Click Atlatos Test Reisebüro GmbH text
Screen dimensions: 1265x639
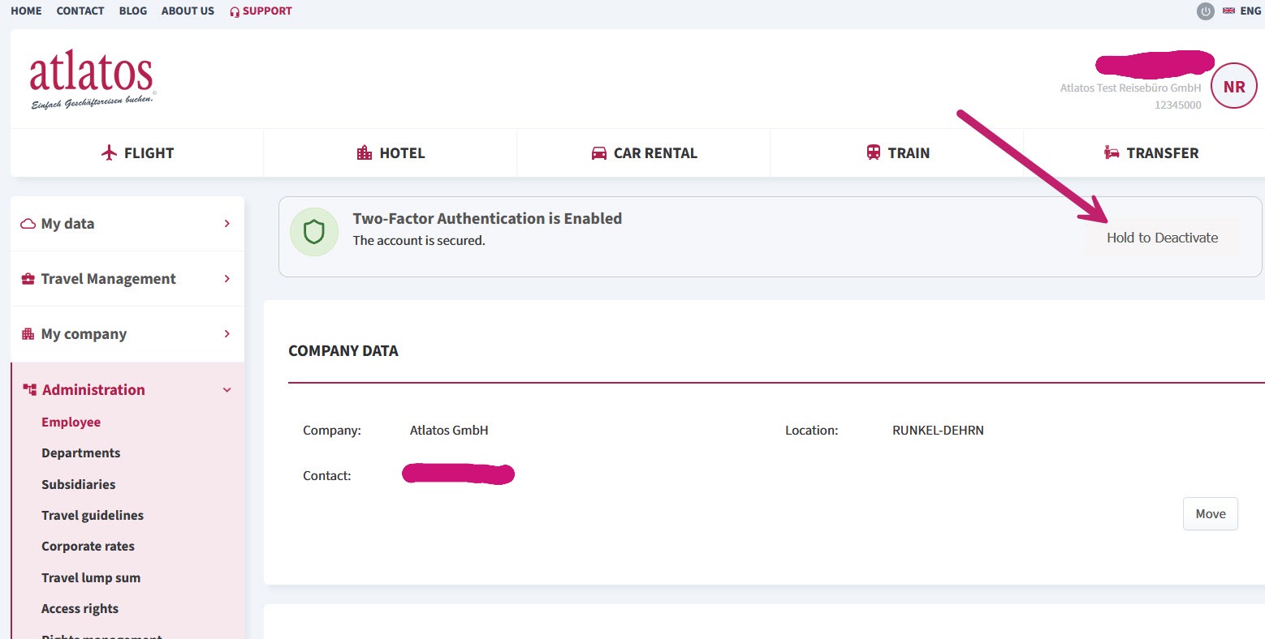point(1130,88)
